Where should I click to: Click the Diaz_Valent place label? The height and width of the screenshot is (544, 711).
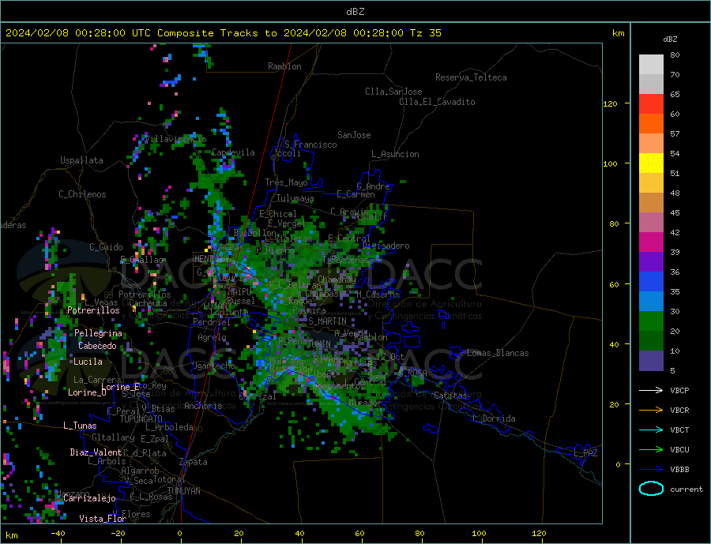[96, 452]
